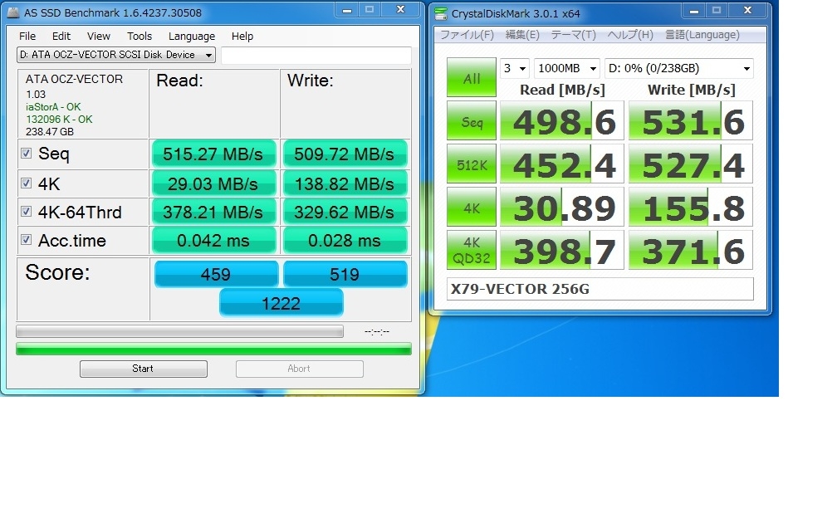The height and width of the screenshot is (523, 837).
Task: Click the 132096 K - OK alignment text
Action: (x=59, y=119)
